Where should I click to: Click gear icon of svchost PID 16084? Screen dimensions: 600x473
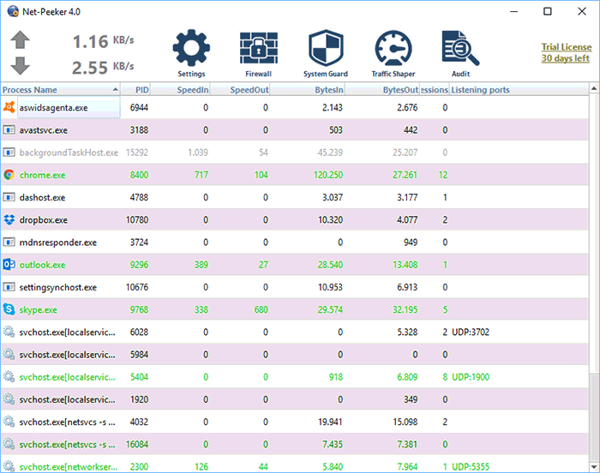9,445
